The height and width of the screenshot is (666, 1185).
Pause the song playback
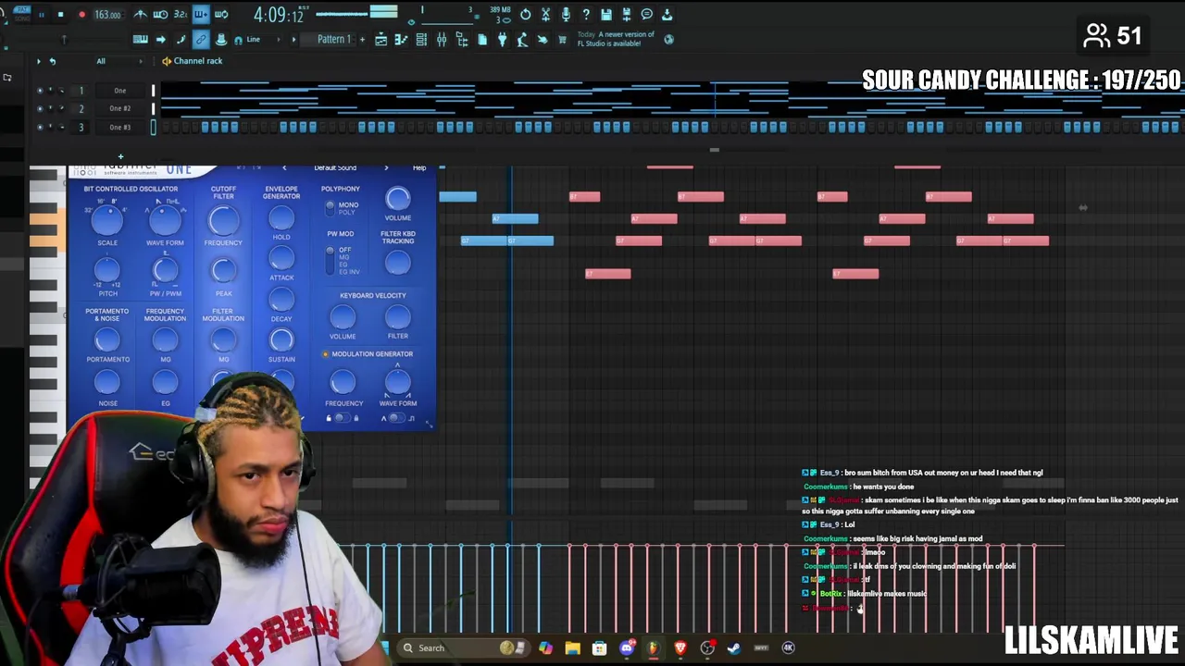click(x=41, y=15)
